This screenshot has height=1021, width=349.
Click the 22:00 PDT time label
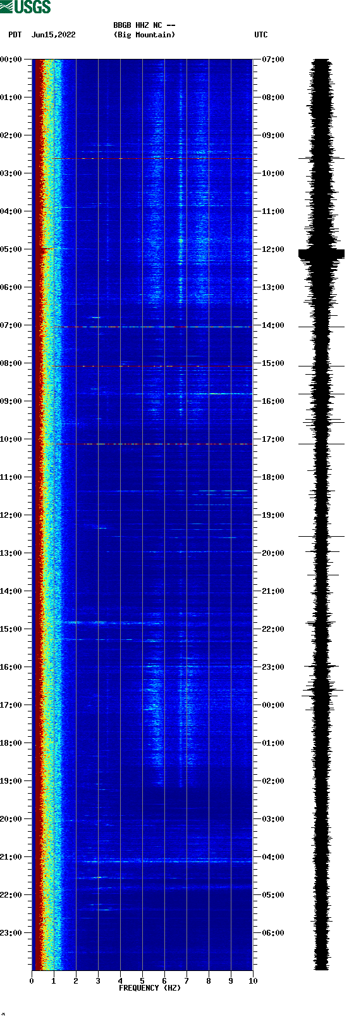[x=11, y=895]
